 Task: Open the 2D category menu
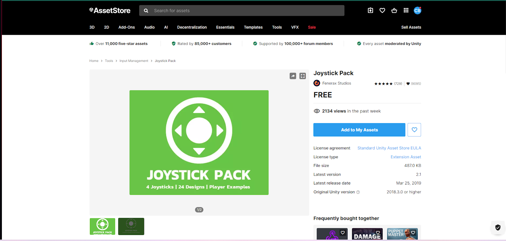point(107,27)
